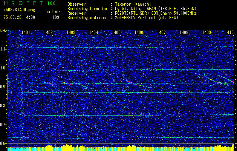Click the 2el-HB9CV Vertical antenna value
Image resolution: width=237 pixels, height=151 pixels.
point(147,18)
